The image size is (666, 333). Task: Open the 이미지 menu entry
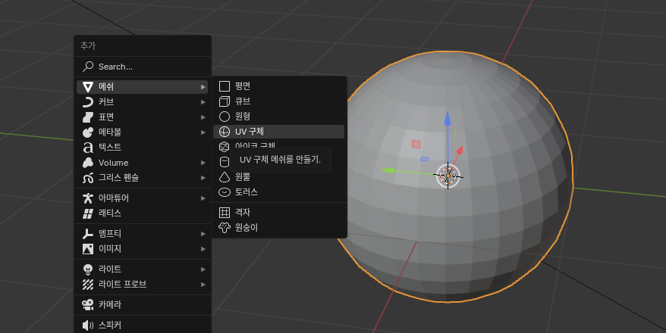[143, 249]
